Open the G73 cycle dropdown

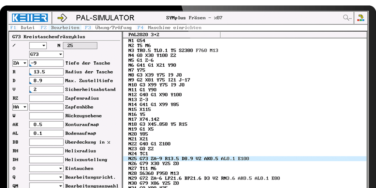click(46, 55)
